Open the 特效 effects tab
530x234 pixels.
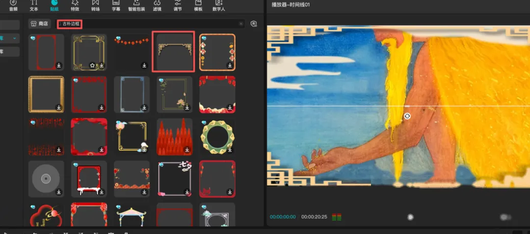(75, 6)
